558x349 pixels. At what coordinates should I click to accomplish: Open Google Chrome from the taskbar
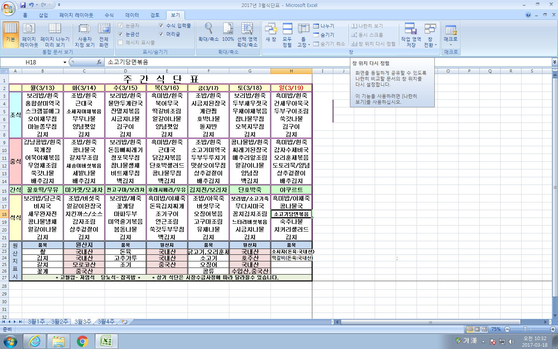(82, 341)
